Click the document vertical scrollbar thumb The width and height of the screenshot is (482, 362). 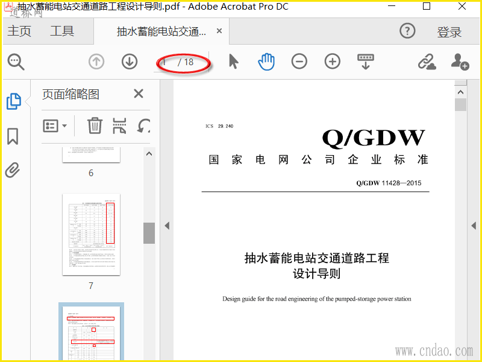point(460,104)
